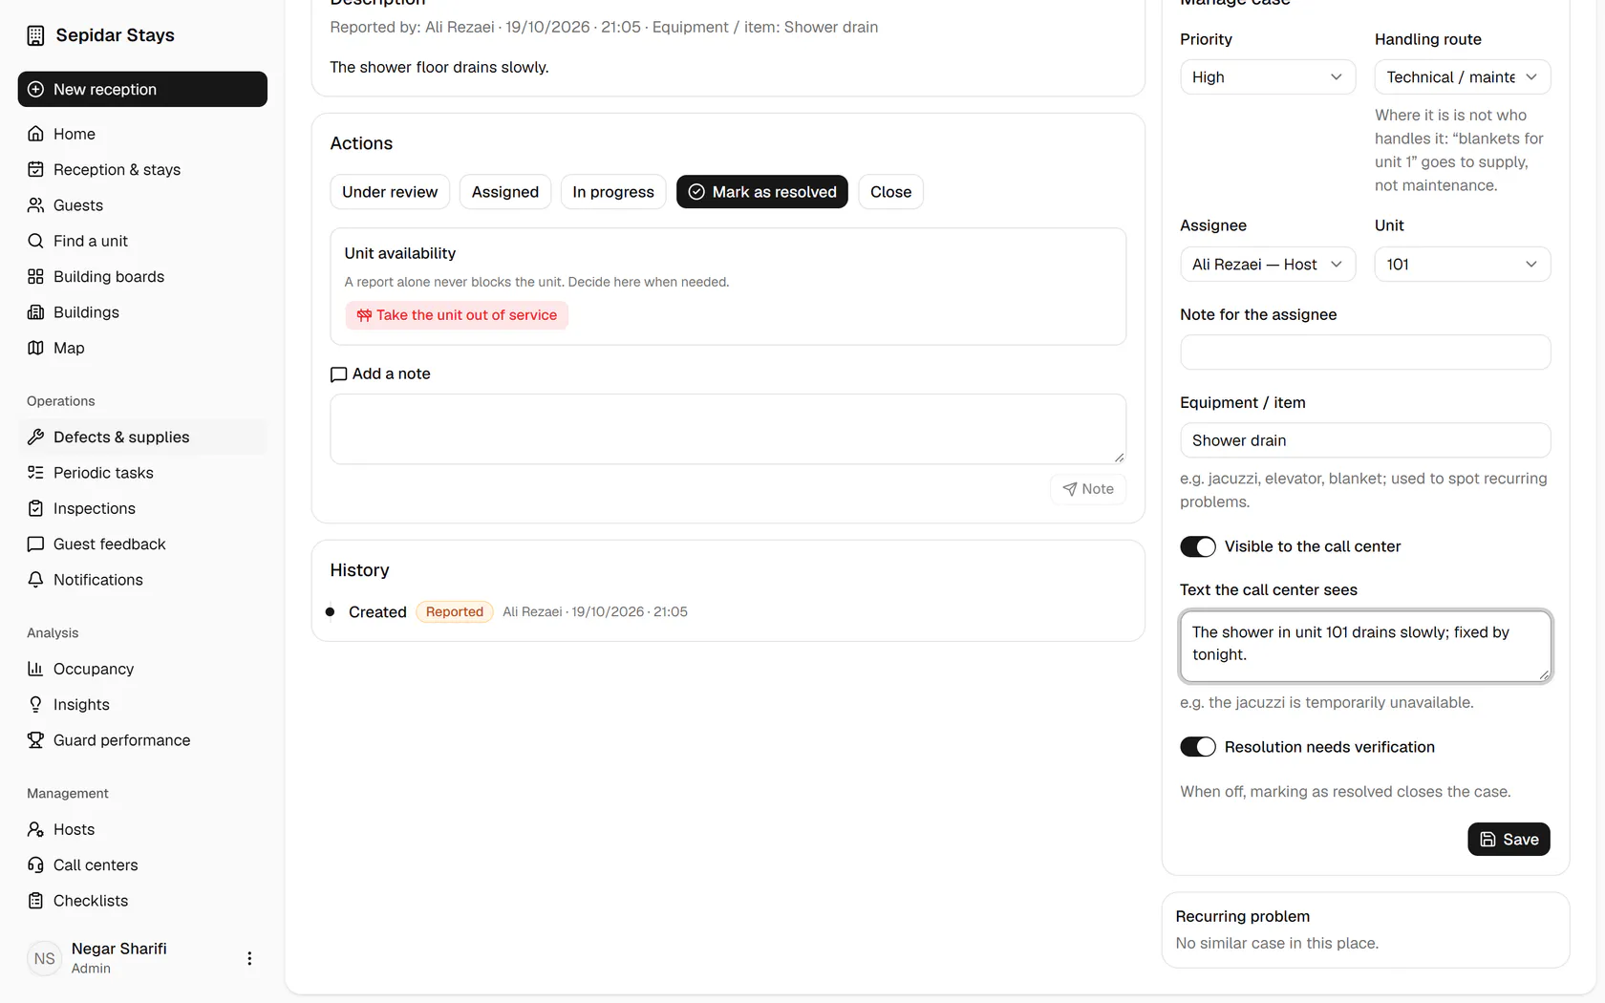This screenshot has height=1003, width=1605.
Task: Click the Call centers headset icon
Action: pyautogui.click(x=35, y=865)
